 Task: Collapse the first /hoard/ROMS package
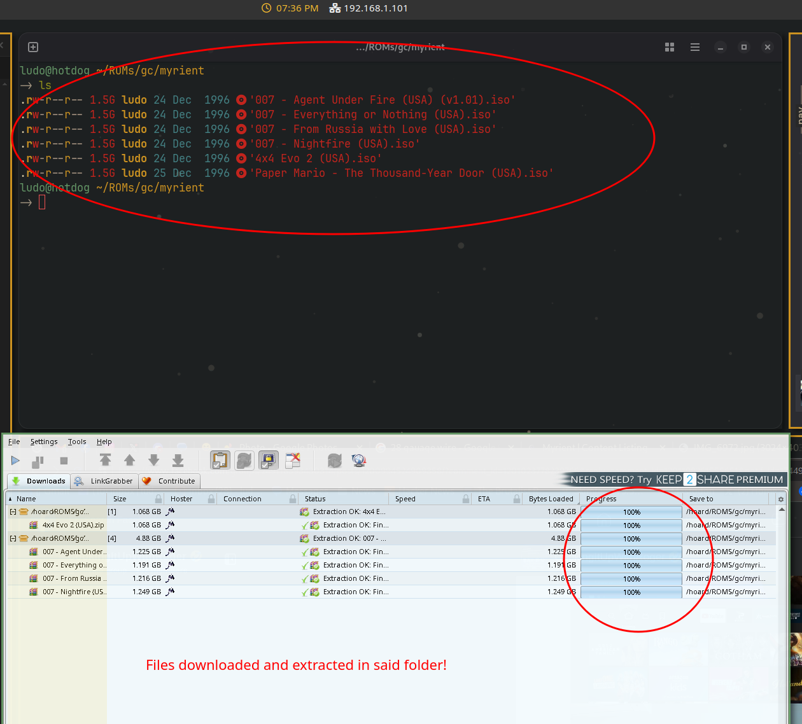point(13,512)
